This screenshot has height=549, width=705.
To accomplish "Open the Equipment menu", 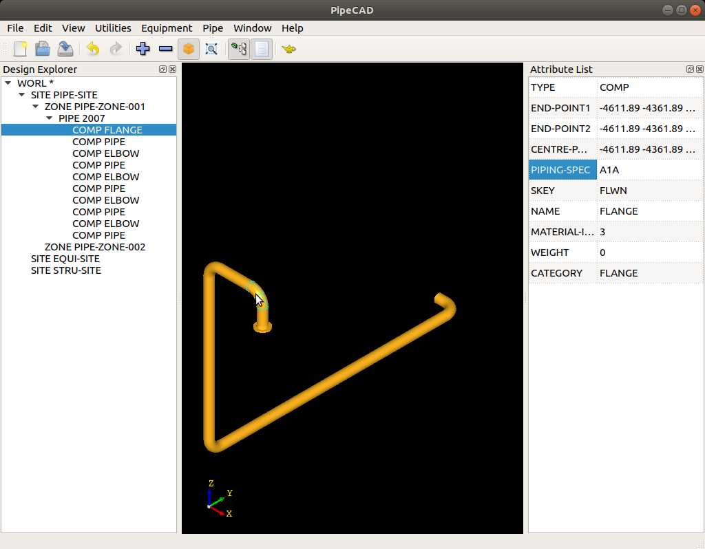I will 167,28.
